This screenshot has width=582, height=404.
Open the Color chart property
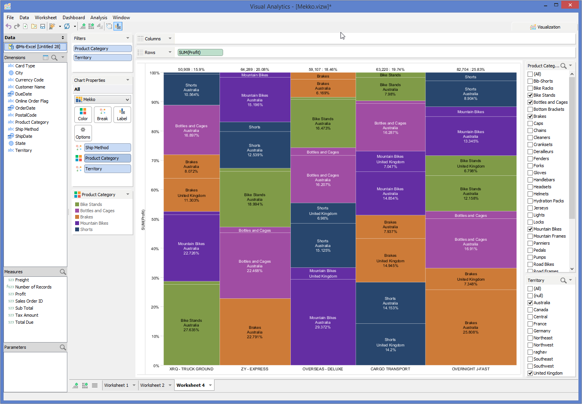83,114
